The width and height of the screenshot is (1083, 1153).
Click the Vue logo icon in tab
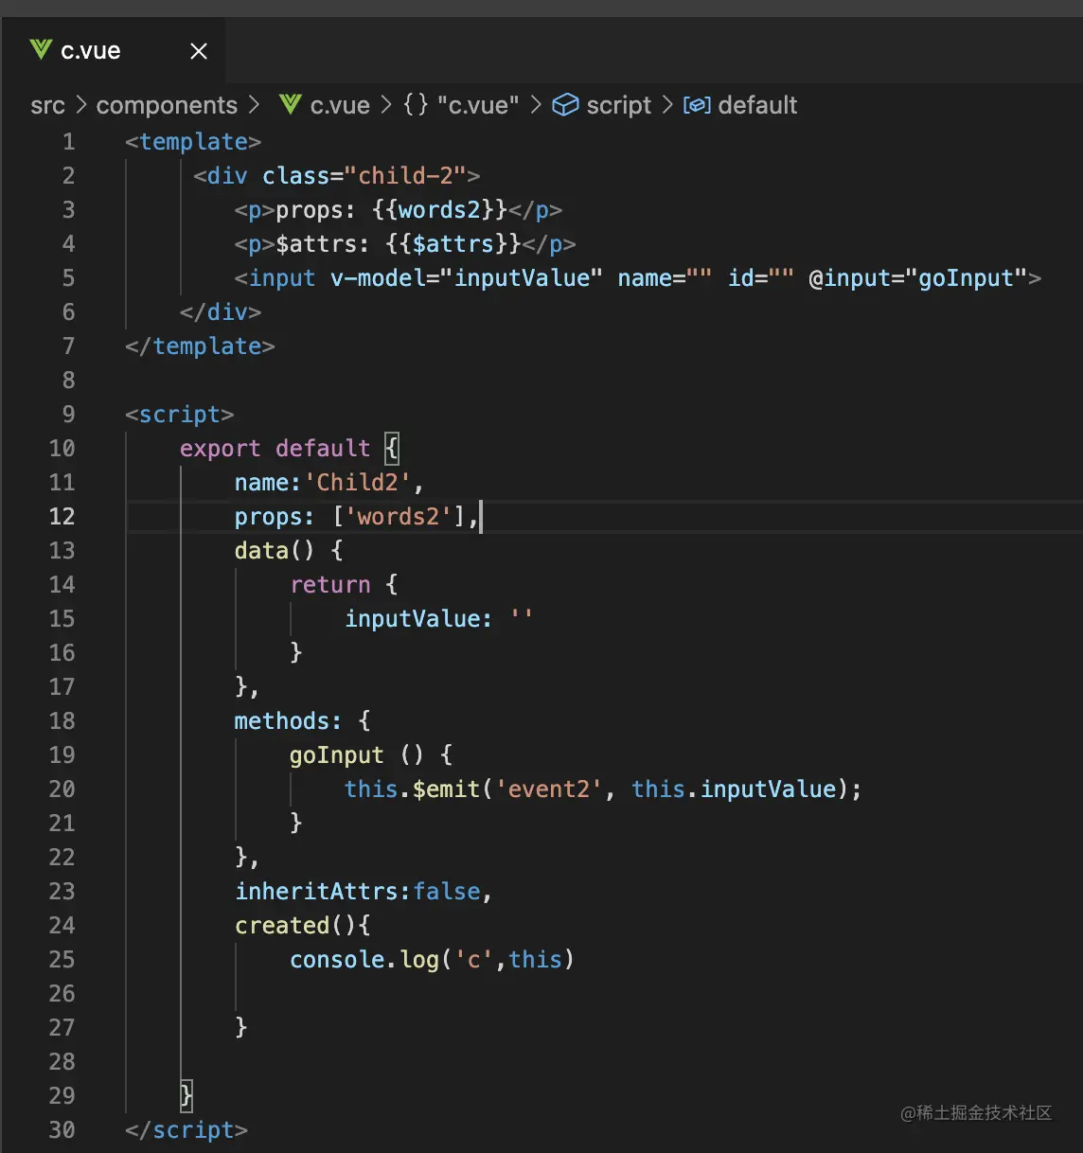(x=40, y=50)
